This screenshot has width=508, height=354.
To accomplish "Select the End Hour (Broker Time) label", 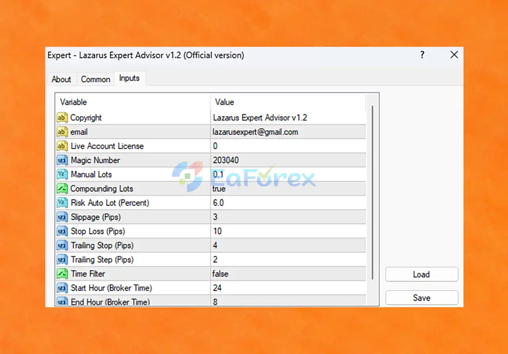I will click(110, 302).
